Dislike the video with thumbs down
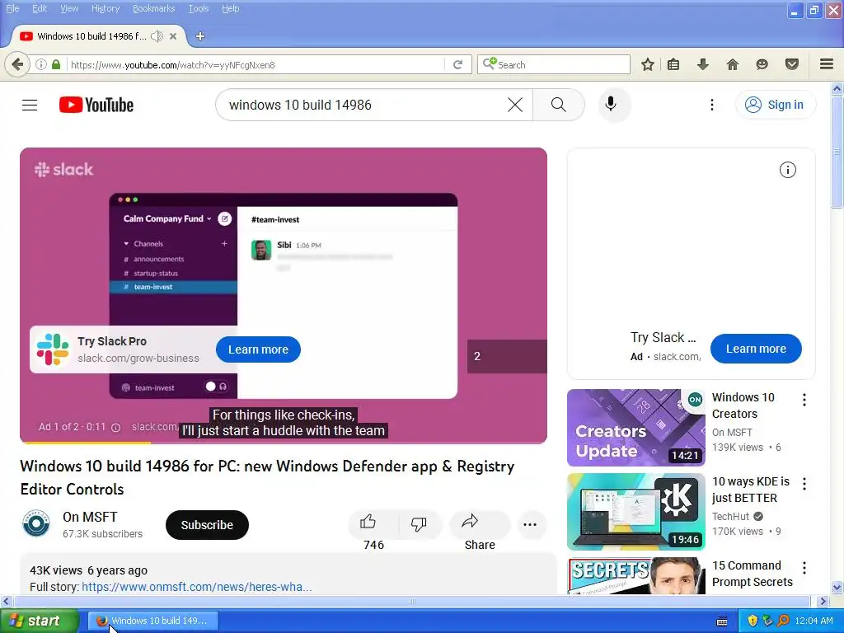 tap(420, 525)
